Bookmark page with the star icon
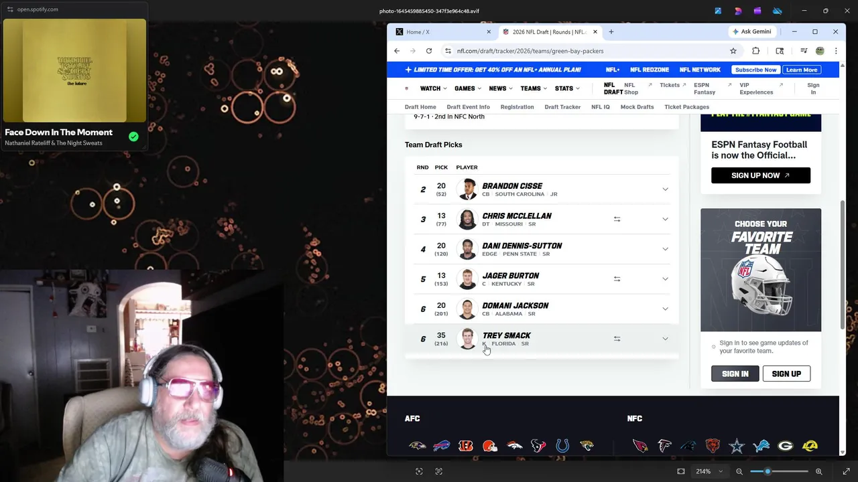Screen dimensions: 858x482 click(x=733, y=51)
